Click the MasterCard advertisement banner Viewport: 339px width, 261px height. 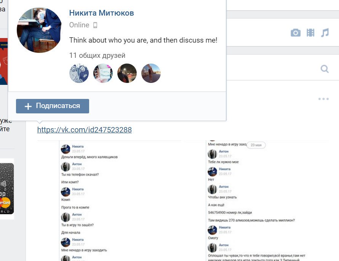[x=7, y=189]
